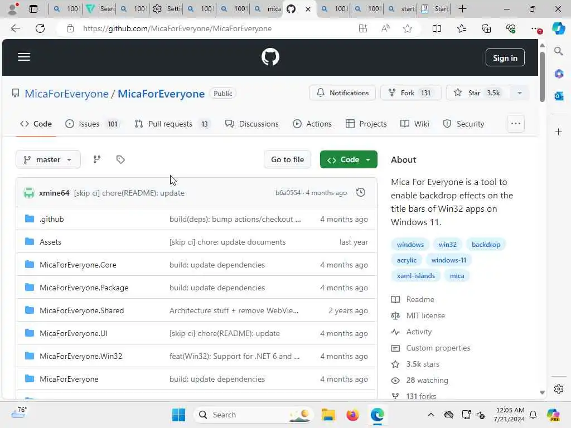
Task: Switch to the Wiki tab
Action: pyautogui.click(x=414, y=124)
